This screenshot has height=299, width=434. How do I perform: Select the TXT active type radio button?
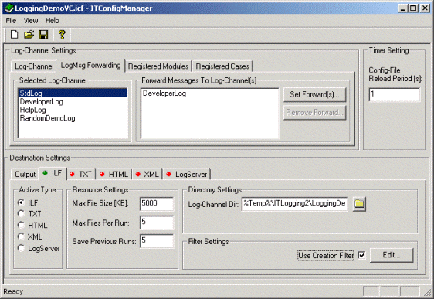21,214
